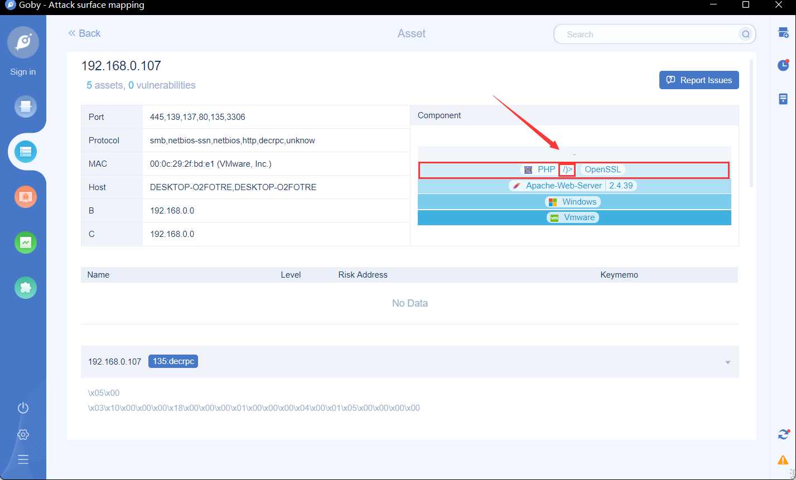Click the search magnifier icon
This screenshot has height=480, width=796.
pos(746,34)
